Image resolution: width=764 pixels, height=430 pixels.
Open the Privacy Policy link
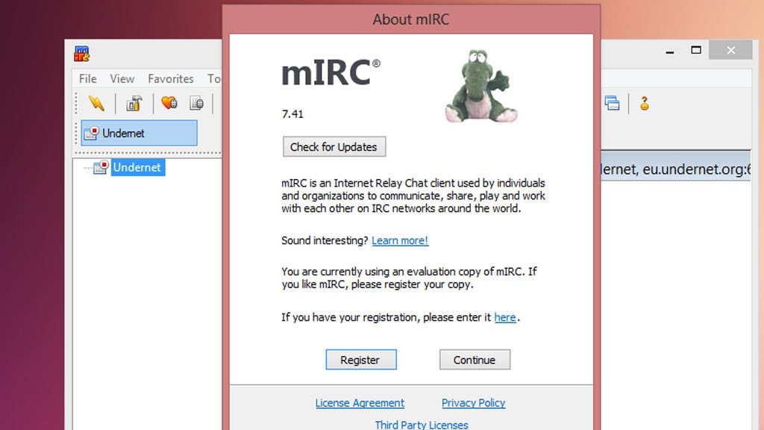(x=473, y=403)
